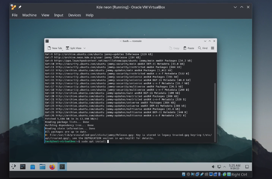Launch Firefox from the taskbar

pos(52,167)
